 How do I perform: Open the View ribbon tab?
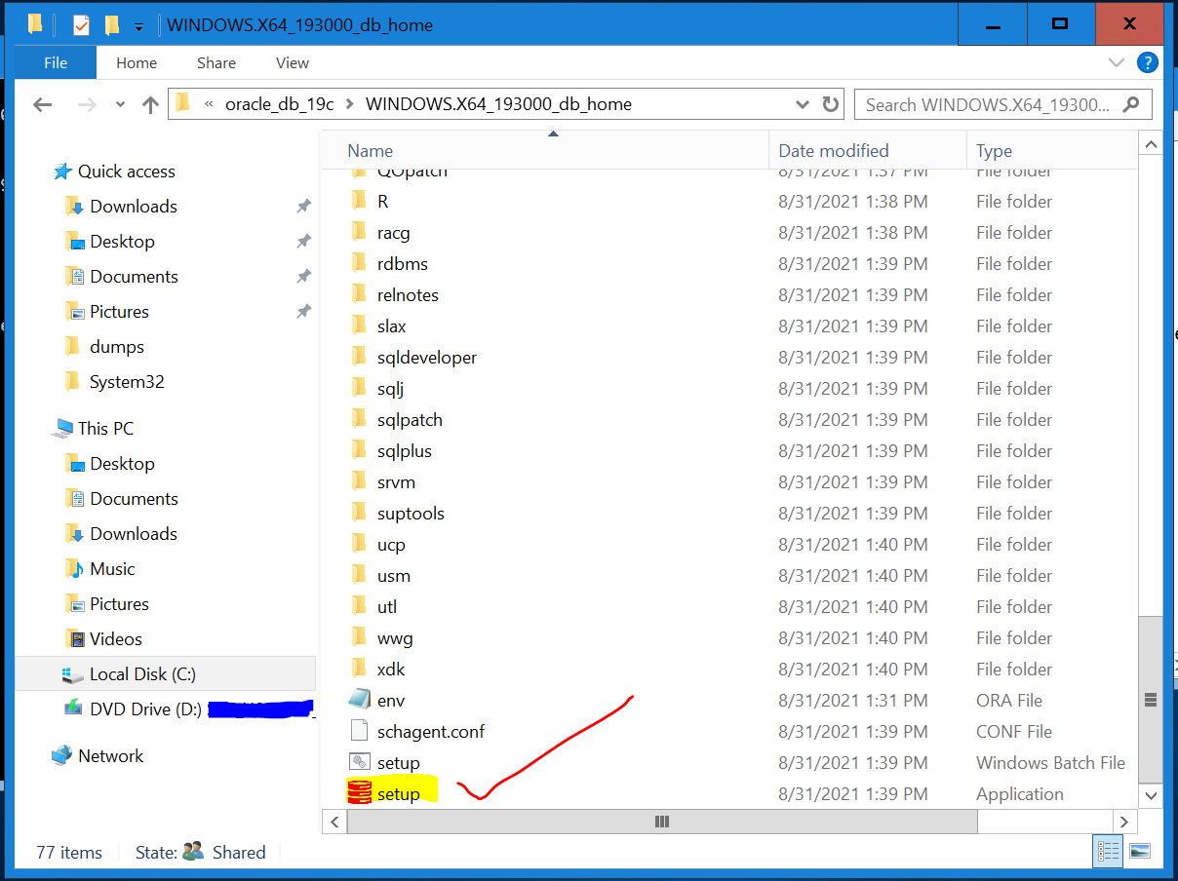[x=293, y=62]
